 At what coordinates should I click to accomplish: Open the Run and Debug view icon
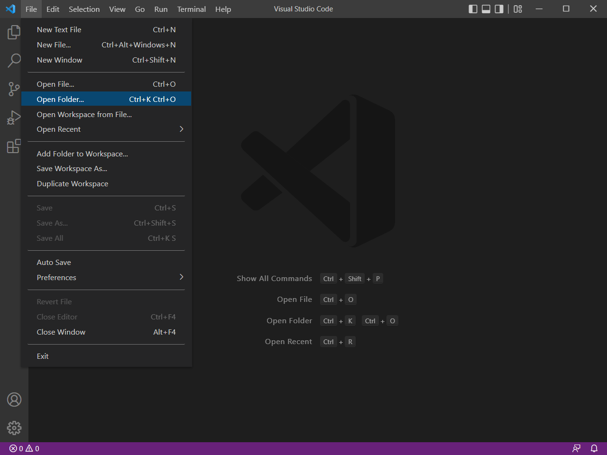pyautogui.click(x=14, y=118)
